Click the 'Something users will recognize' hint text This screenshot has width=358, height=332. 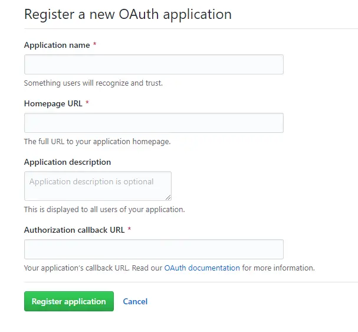point(93,83)
